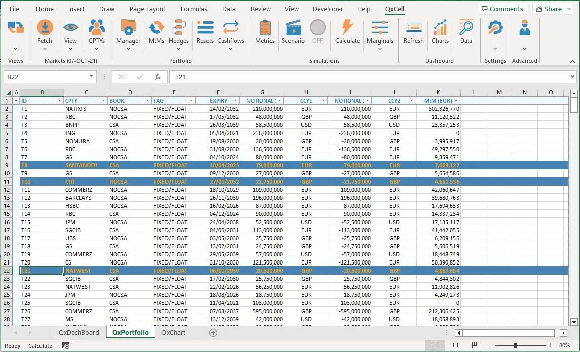Click the Fetch markets icon
This screenshot has width=580, height=352.
[45, 28]
